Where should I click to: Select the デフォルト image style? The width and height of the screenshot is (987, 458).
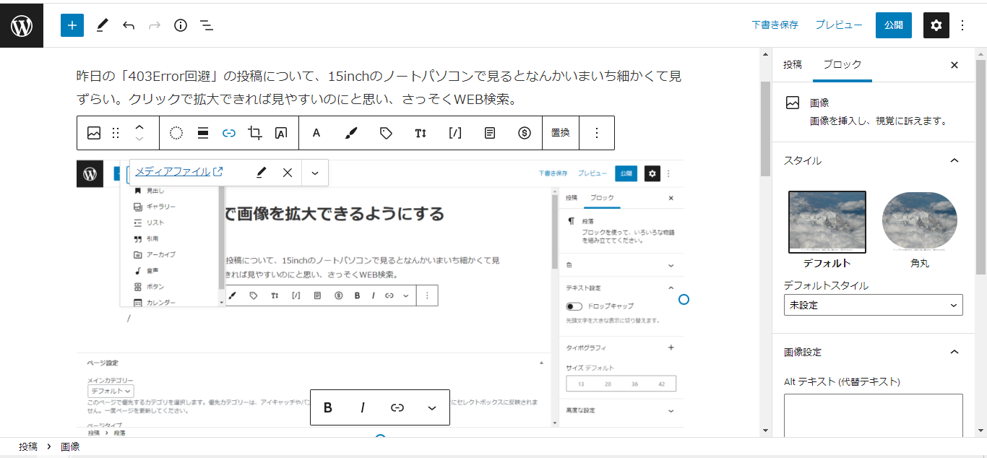[827, 230]
